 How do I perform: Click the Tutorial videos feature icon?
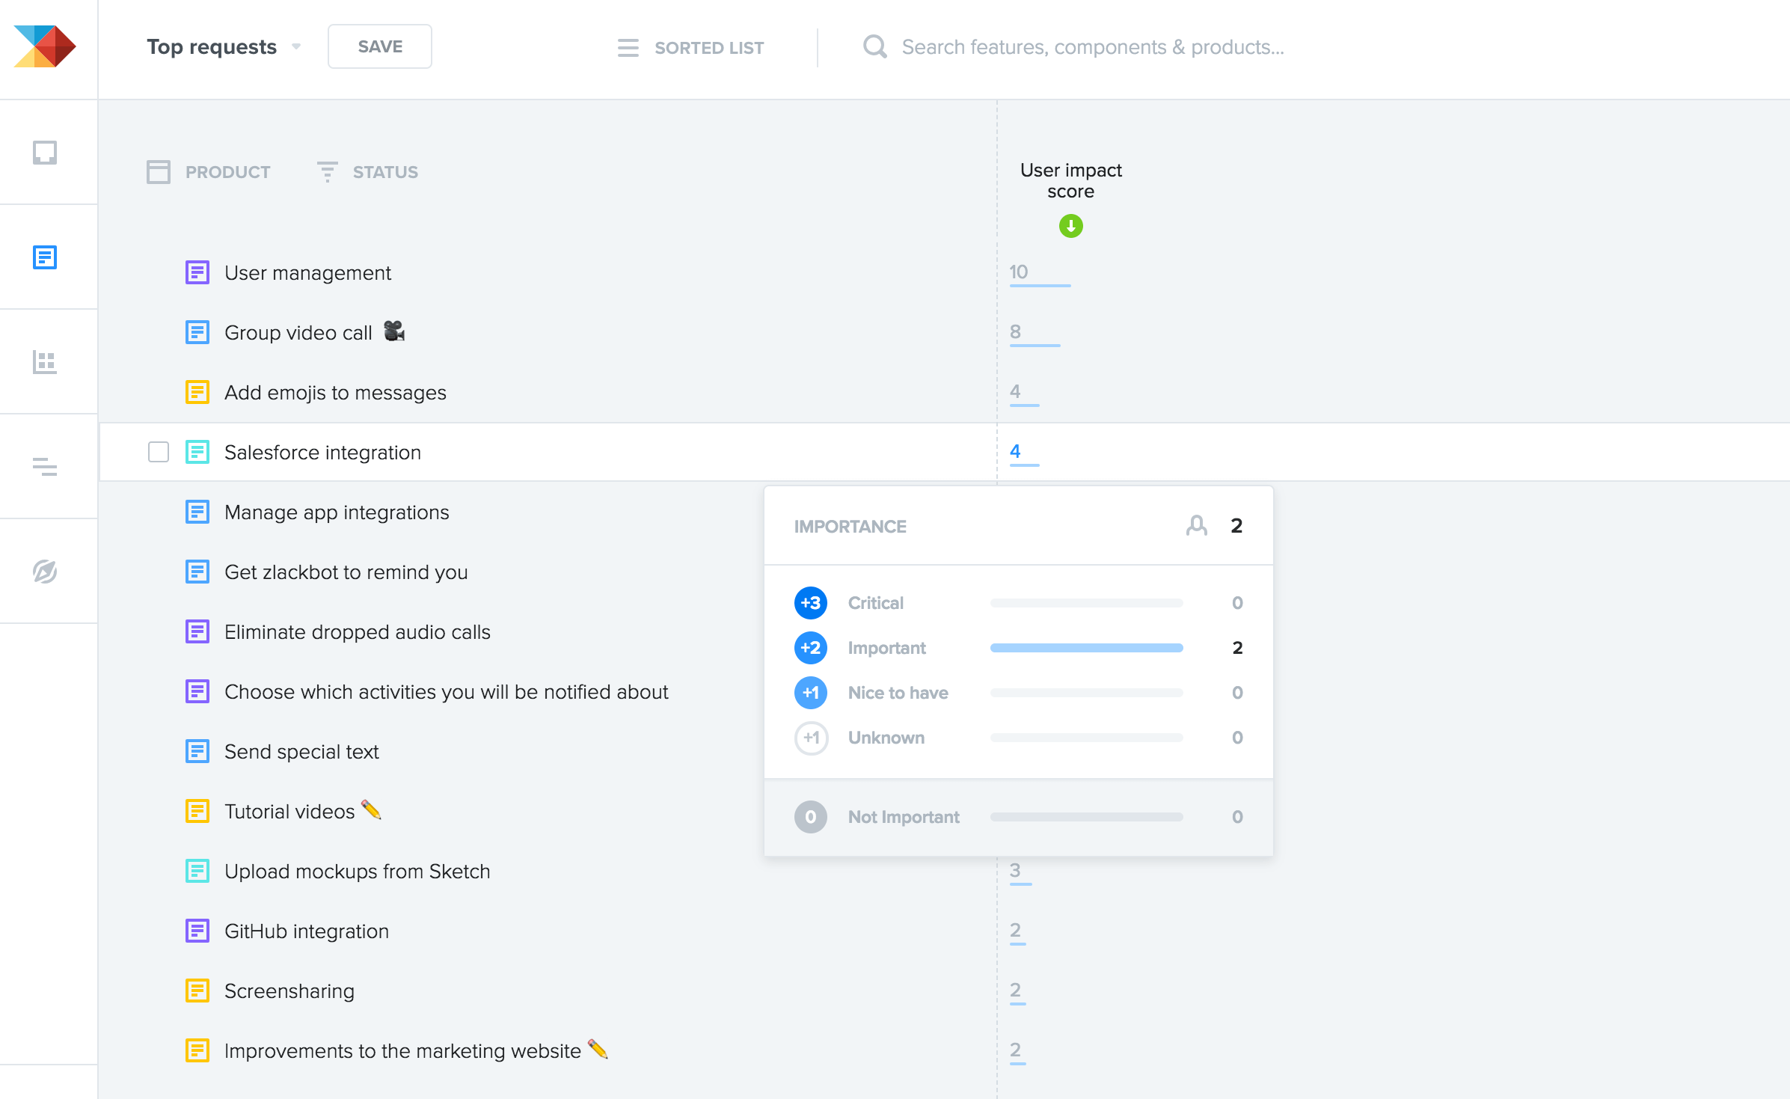[197, 811]
